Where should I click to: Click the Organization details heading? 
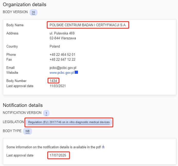tap(25, 5)
